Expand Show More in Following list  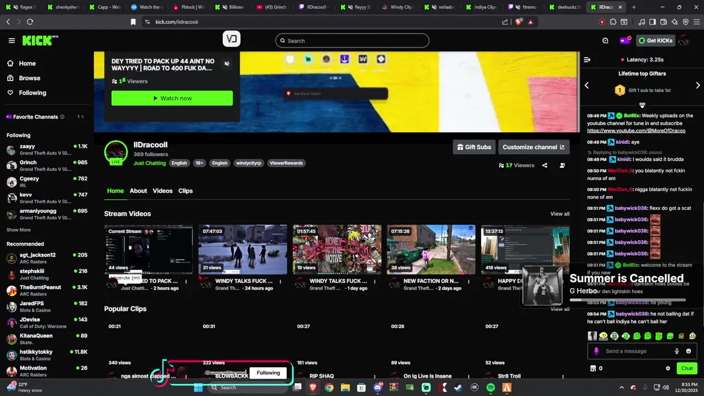(x=19, y=230)
